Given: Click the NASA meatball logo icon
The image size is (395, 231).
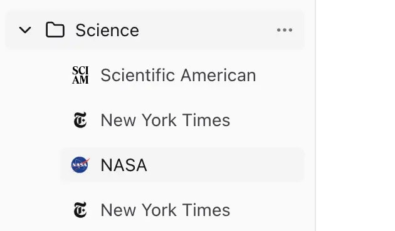Looking at the screenshot, I should pos(80,165).
